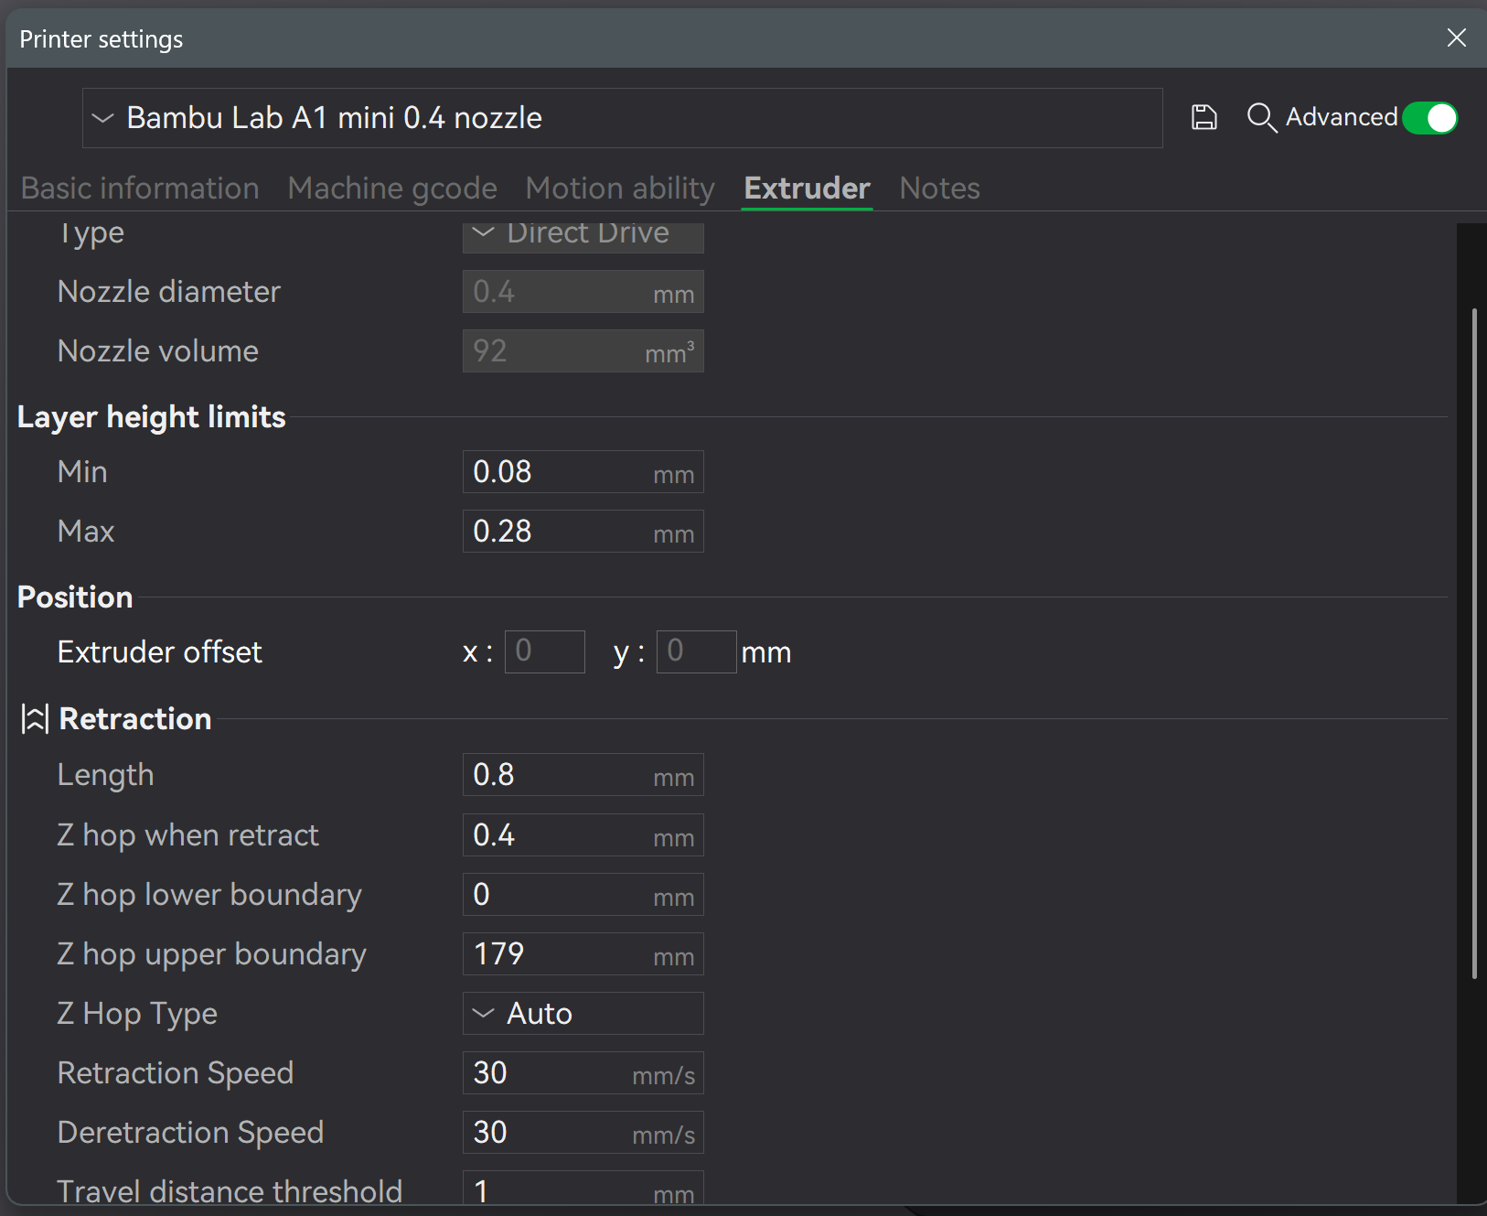Switch to the Machine gcode tab
This screenshot has width=1487, height=1216.
(392, 188)
